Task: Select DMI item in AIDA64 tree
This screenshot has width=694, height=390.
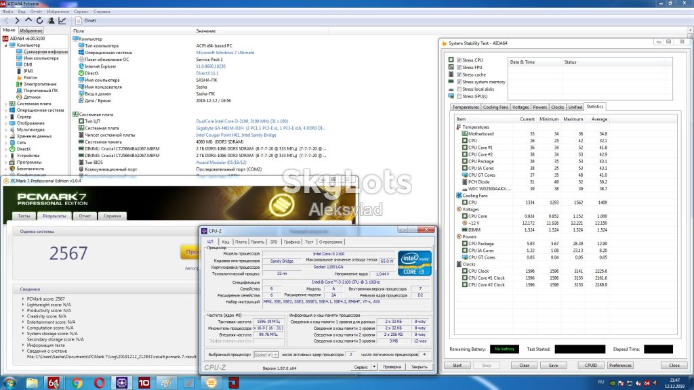Action: [x=28, y=64]
